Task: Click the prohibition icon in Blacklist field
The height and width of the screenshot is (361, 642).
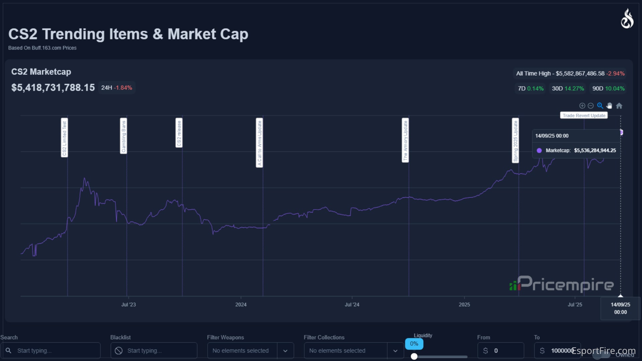Action: pyautogui.click(x=119, y=351)
